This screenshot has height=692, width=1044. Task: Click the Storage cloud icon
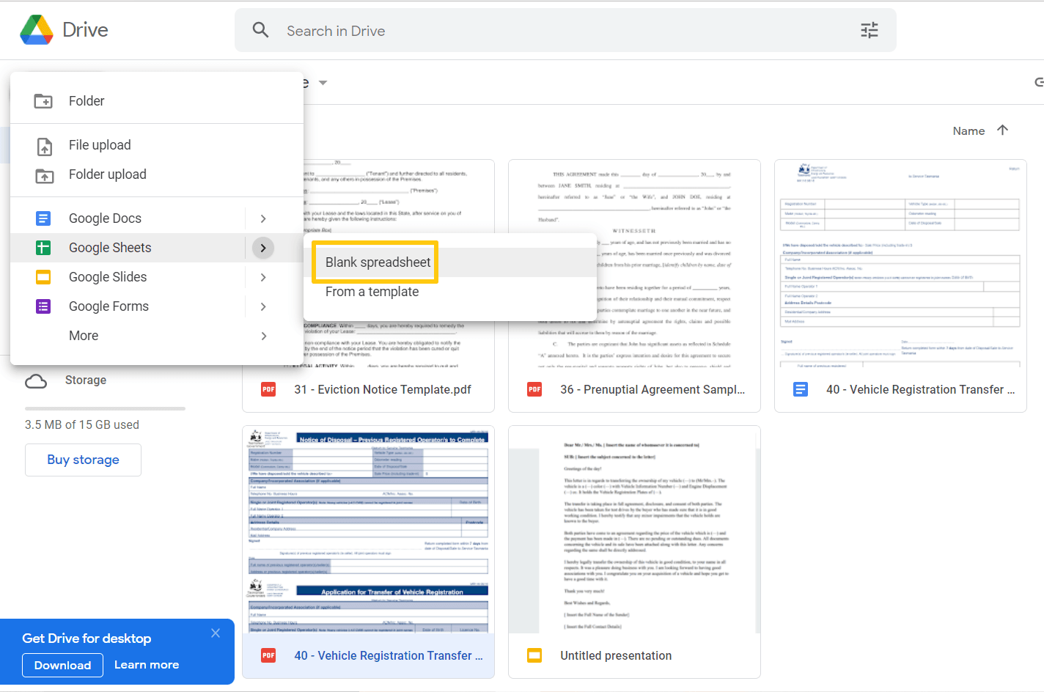point(36,381)
